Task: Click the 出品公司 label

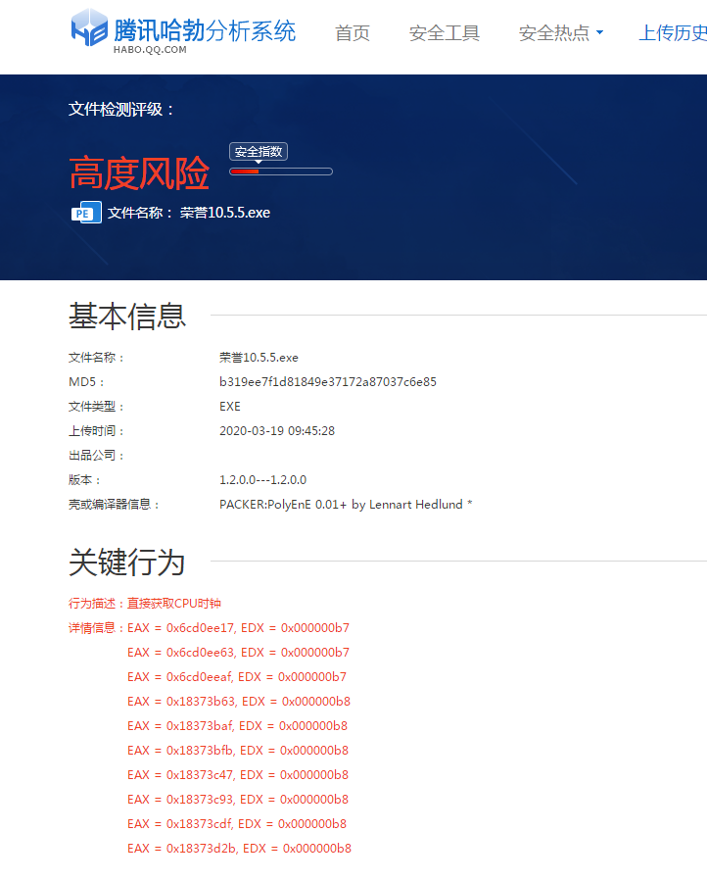Action: click(x=97, y=455)
